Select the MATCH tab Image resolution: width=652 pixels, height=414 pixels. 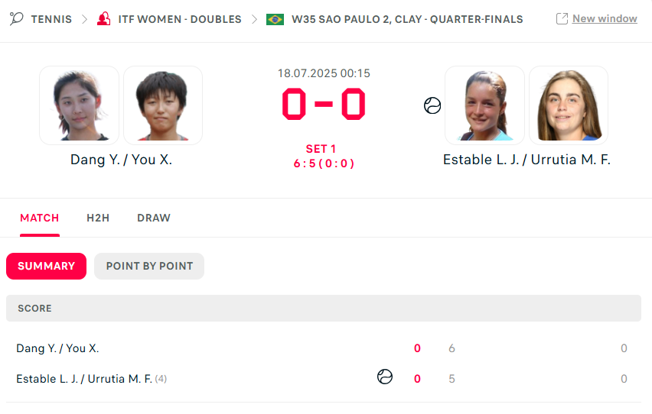[x=40, y=218]
